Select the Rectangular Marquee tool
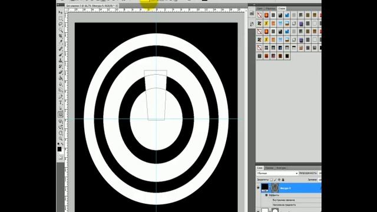The width and height of the screenshot is (377, 212). click(x=61, y=18)
